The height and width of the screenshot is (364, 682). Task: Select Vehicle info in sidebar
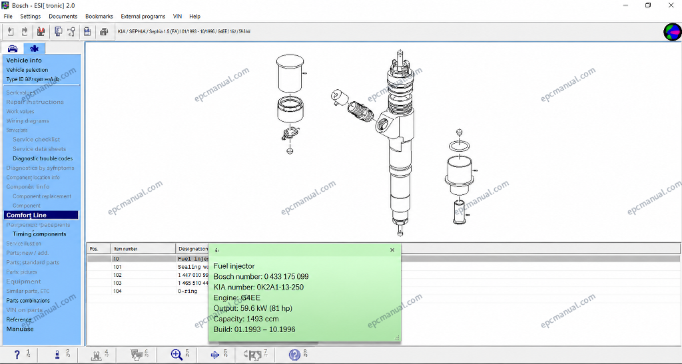(24, 61)
